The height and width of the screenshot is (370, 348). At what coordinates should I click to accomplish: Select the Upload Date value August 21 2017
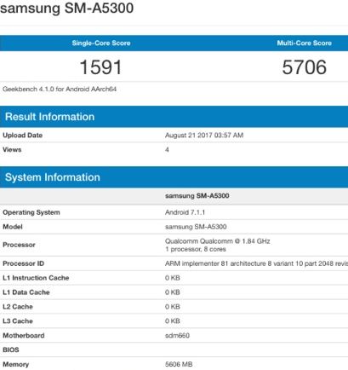click(x=204, y=136)
